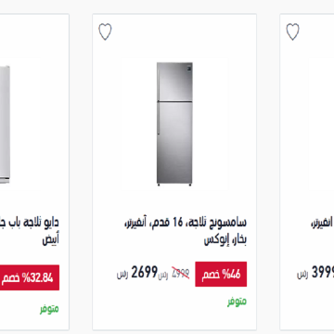Click the freezer door of Samsung fridge picture

pyautogui.click(x=174, y=82)
